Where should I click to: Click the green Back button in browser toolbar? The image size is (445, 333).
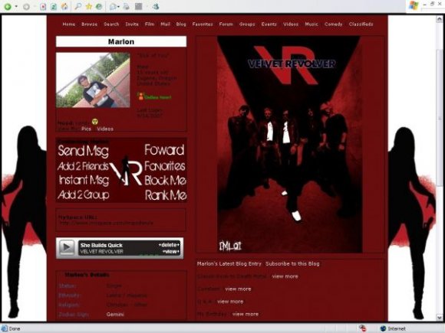click(x=8, y=7)
